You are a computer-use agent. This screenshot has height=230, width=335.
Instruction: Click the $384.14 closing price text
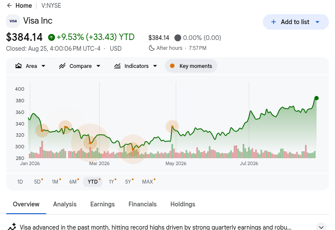pyautogui.click(x=24, y=37)
